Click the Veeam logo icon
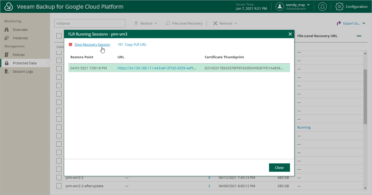Image resolution: width=372 pixels, height=195 pixels. pyautogui.click(x=9, y=7)
